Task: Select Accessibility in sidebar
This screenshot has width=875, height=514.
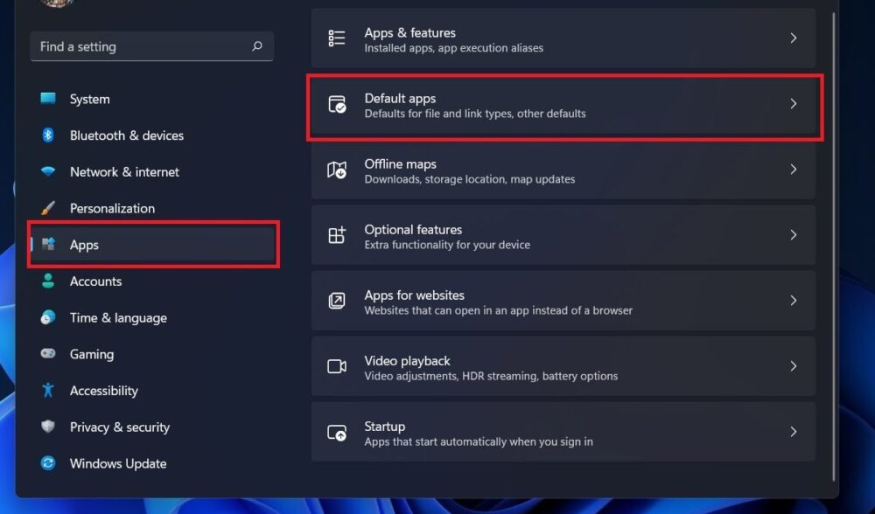Action: click(152, 390)
